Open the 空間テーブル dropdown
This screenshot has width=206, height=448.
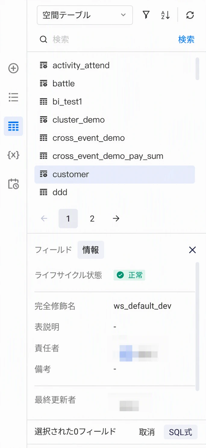[85, 15]
